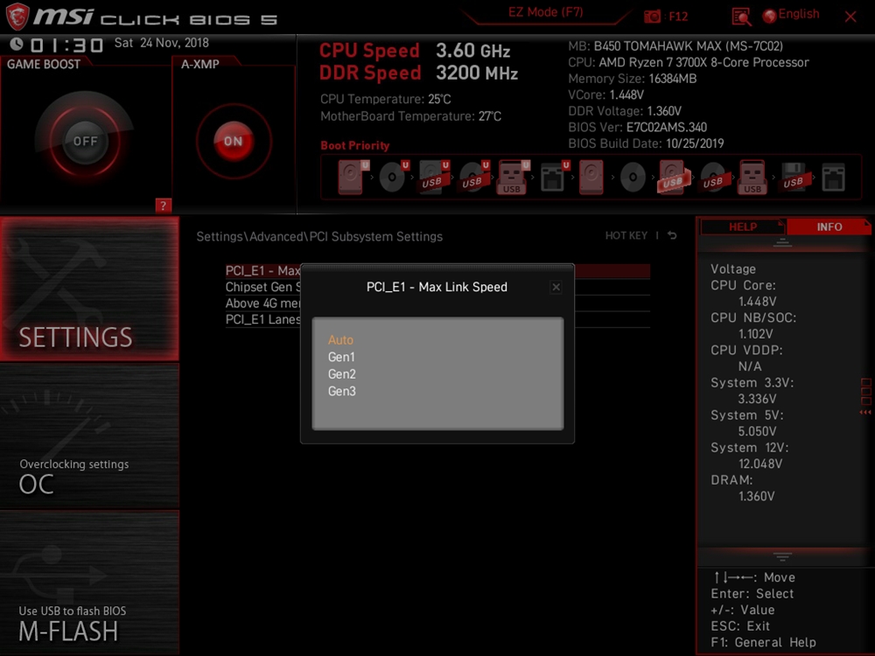
Task: Click the Settings\Advanced\PCI Subsystem Settings breadcrumb
Action: (x=319, y=236)
